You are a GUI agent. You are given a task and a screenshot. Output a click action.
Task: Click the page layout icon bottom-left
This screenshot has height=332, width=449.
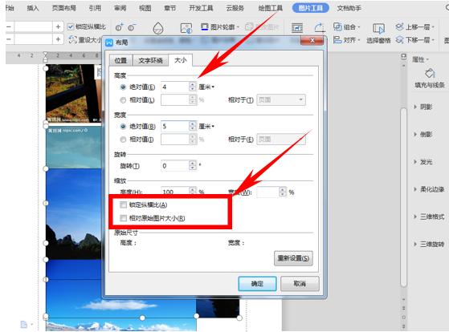[24, 324]
